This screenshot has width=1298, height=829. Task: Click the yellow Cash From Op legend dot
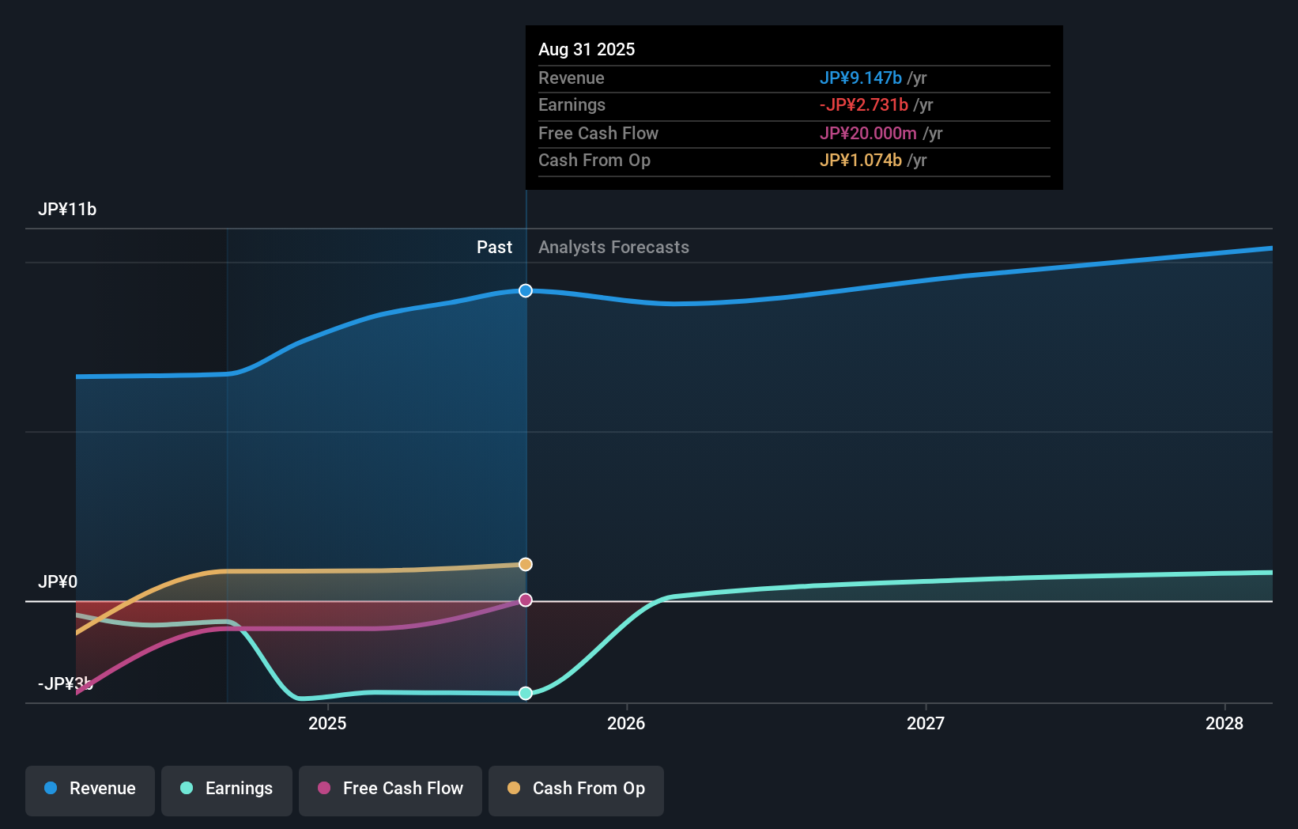click(514, 789)
